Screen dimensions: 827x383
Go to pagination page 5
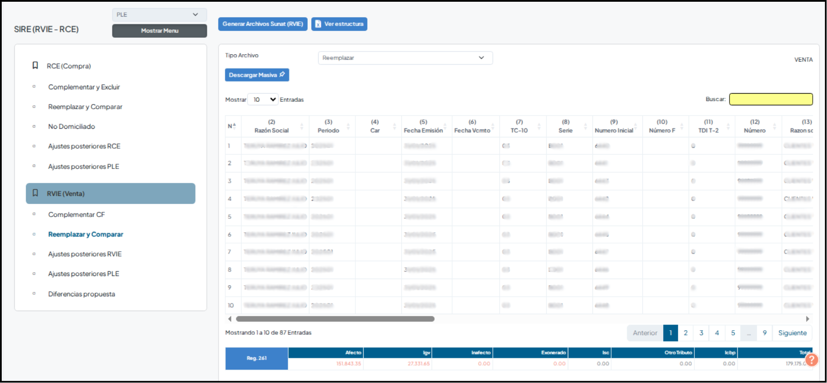pyautogui.click(x=733, y=333)
